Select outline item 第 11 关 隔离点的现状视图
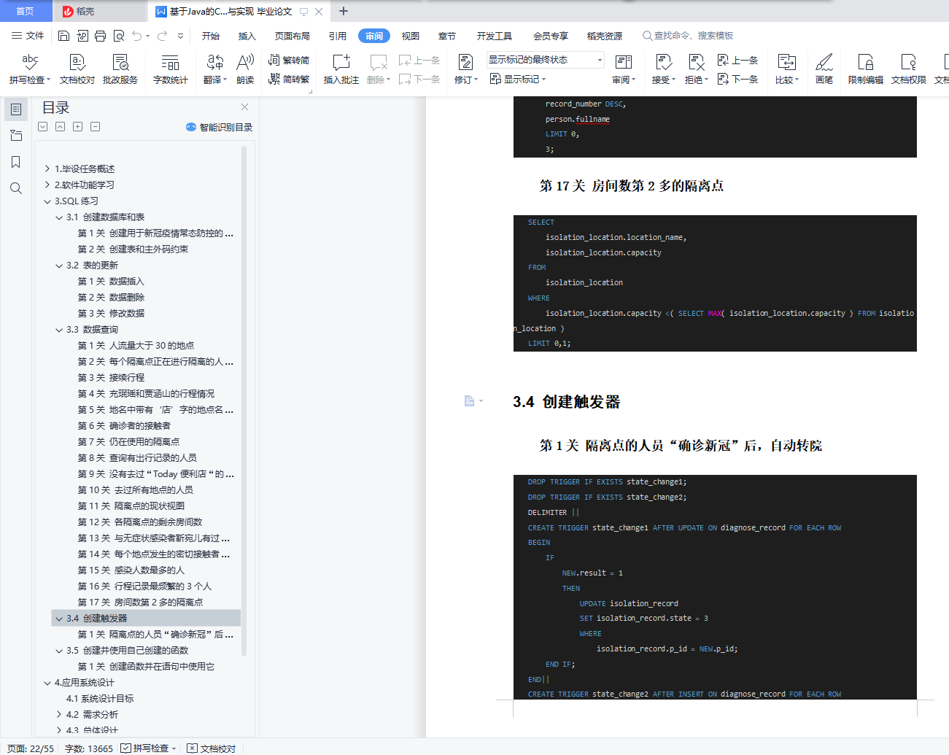This screenshot has height=755, width=949. tap(131, 506)
